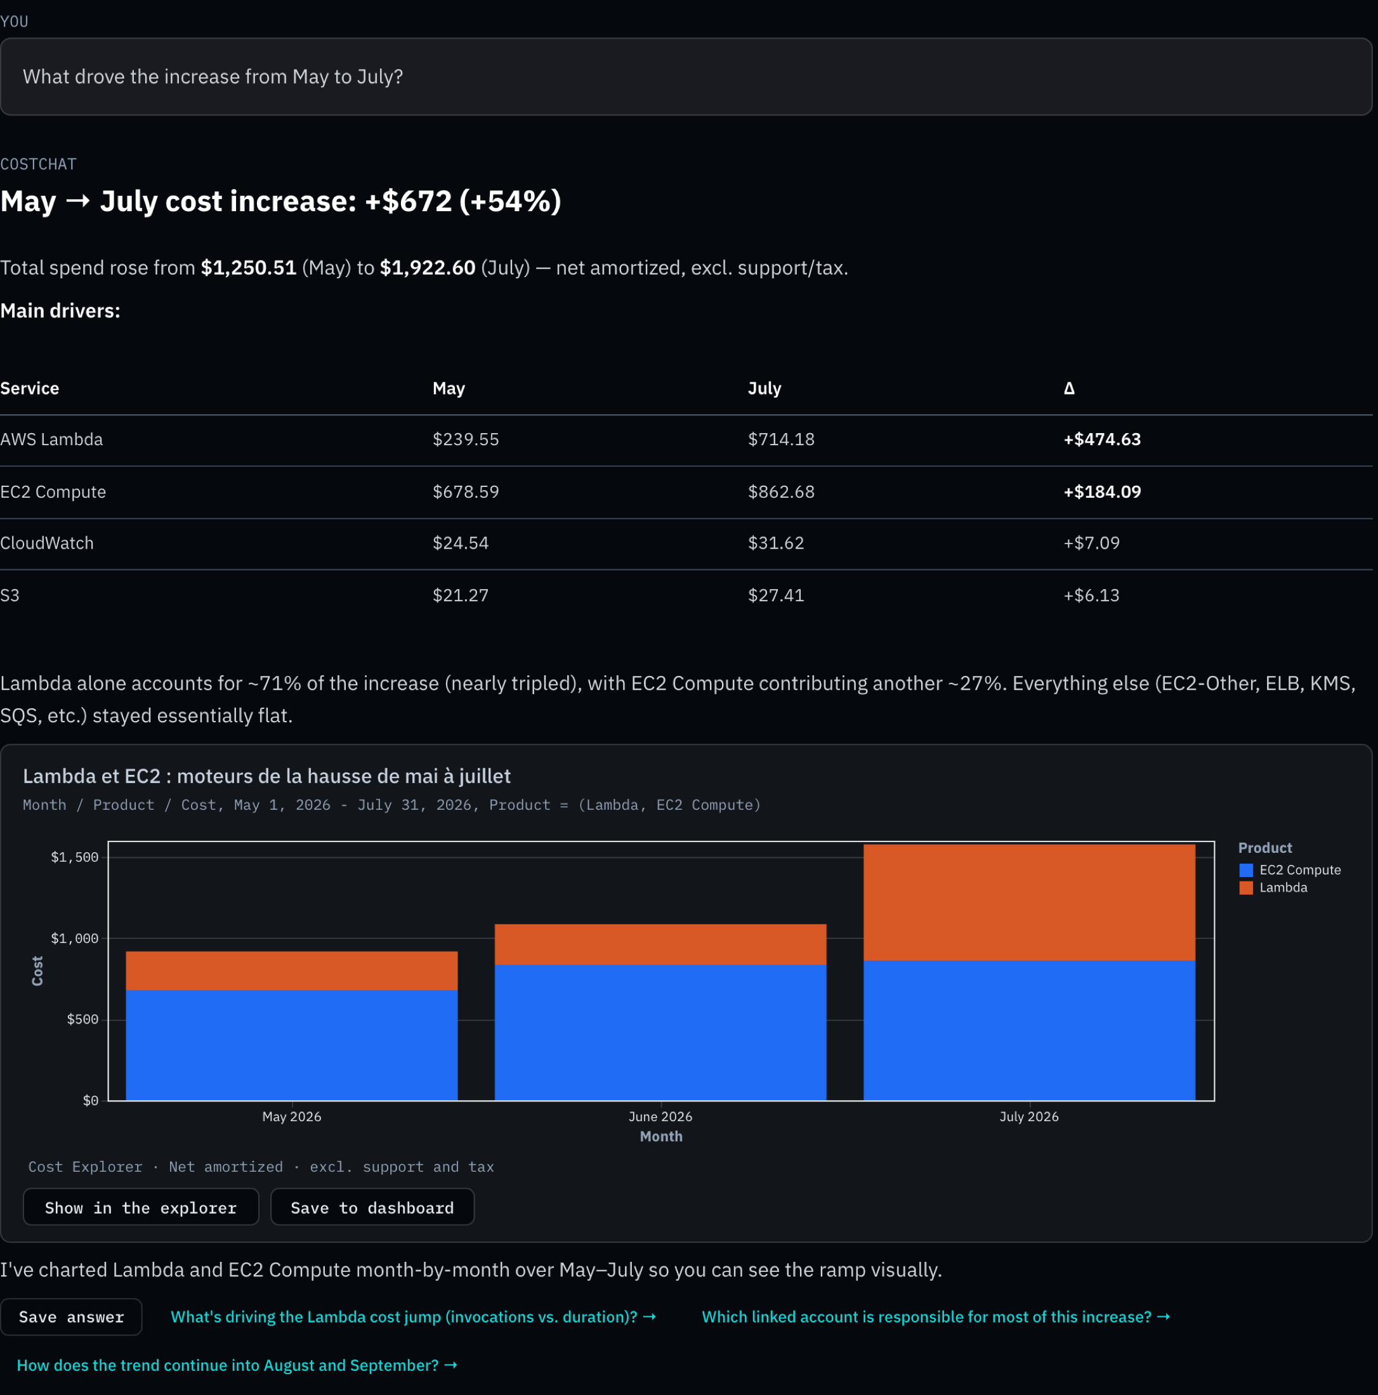This screenshot has height=1395, width=1378.
Task: Click the 'May → July cost increase' heading
Action: tap(280, 202)
